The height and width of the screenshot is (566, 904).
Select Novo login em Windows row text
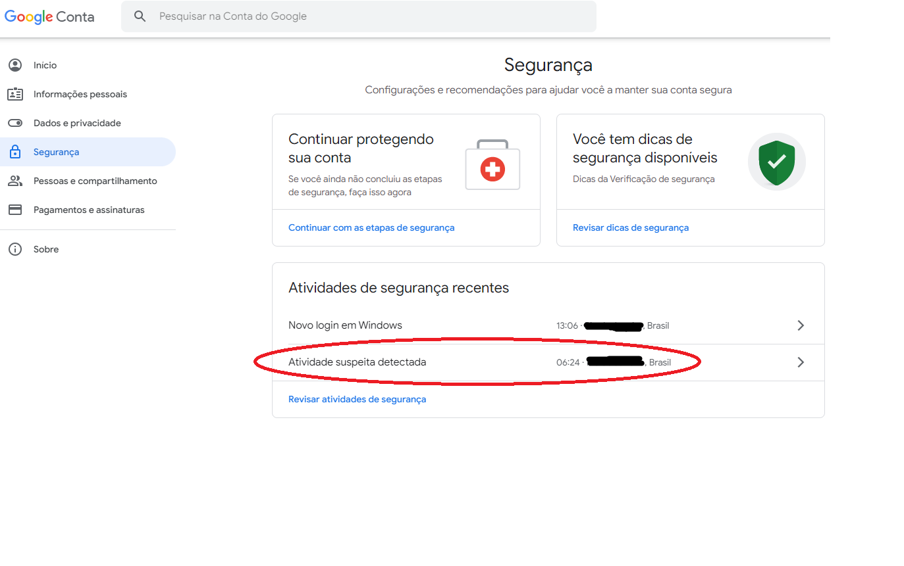tap(345, 325)
